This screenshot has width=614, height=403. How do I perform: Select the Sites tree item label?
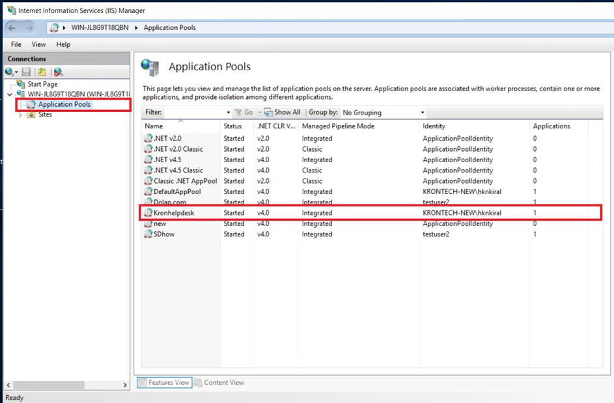click(45, 115)
